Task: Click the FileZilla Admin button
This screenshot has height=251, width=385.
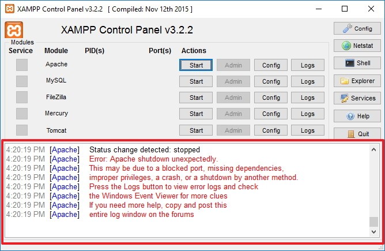Action: click(233, 98)
